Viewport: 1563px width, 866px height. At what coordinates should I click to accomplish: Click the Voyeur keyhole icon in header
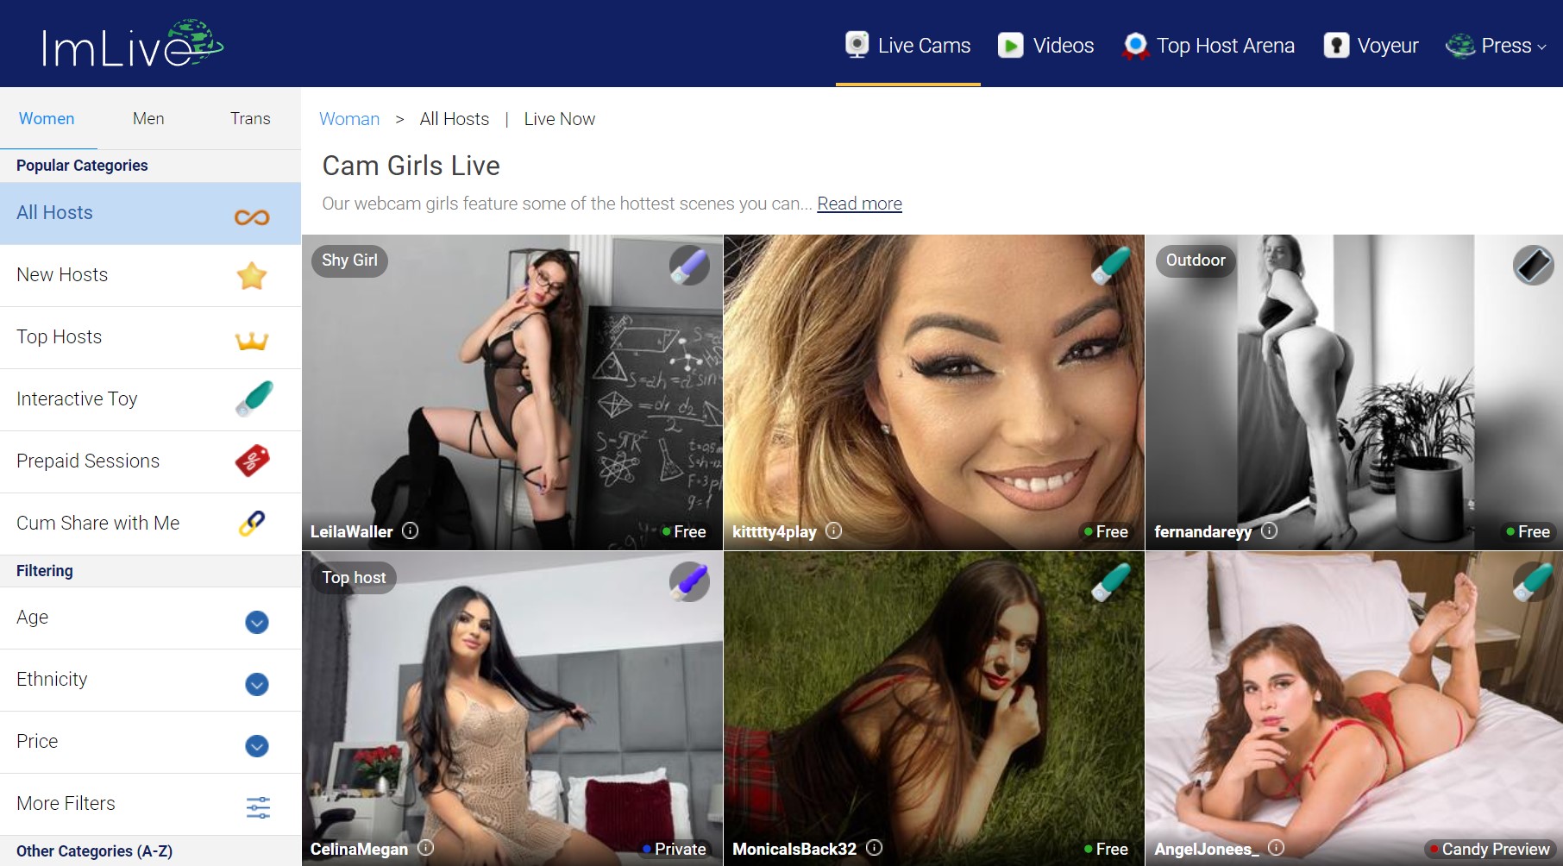[1336, 46]
